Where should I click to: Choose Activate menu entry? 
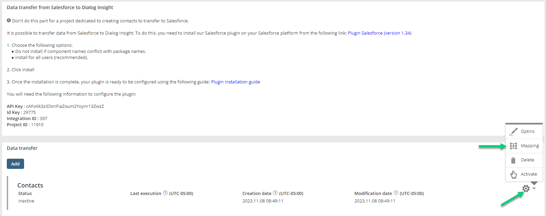524,174
